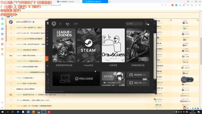Click the UU accelerator logo icon
This screenshot has height=114, width=202.
(x=54, y=24)
